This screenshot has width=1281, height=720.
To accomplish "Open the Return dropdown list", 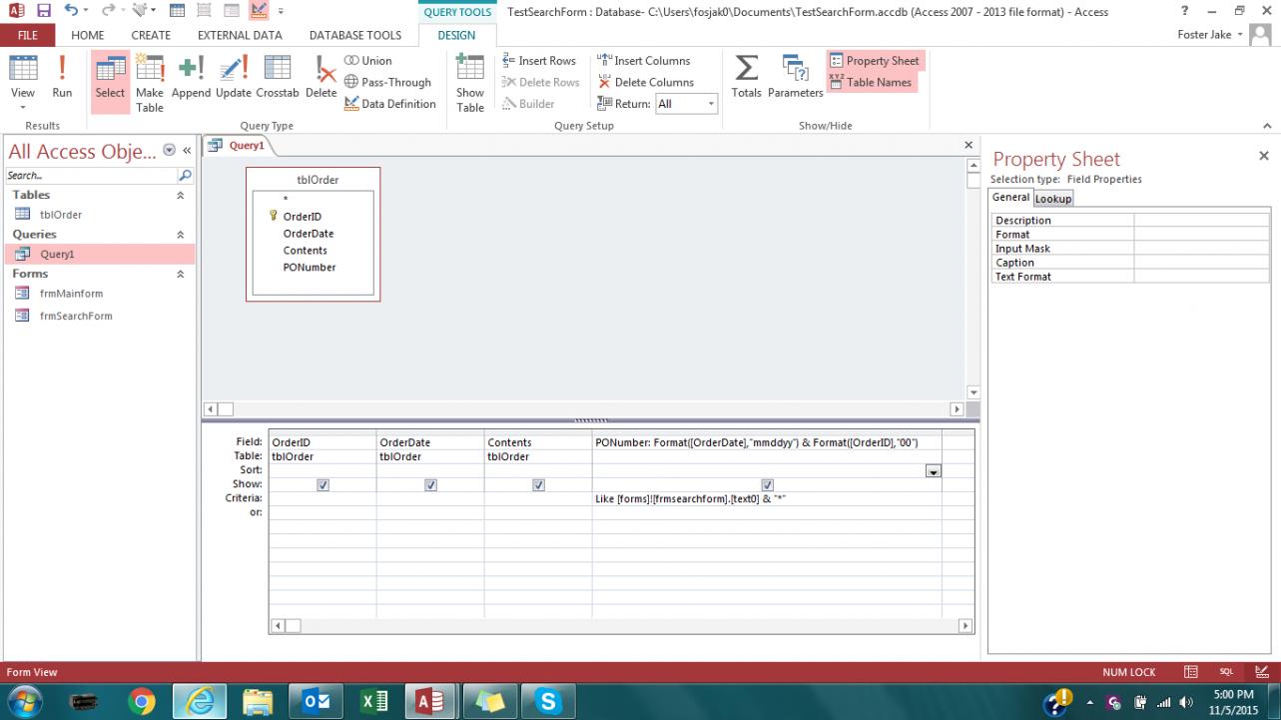I will [711, 104].
